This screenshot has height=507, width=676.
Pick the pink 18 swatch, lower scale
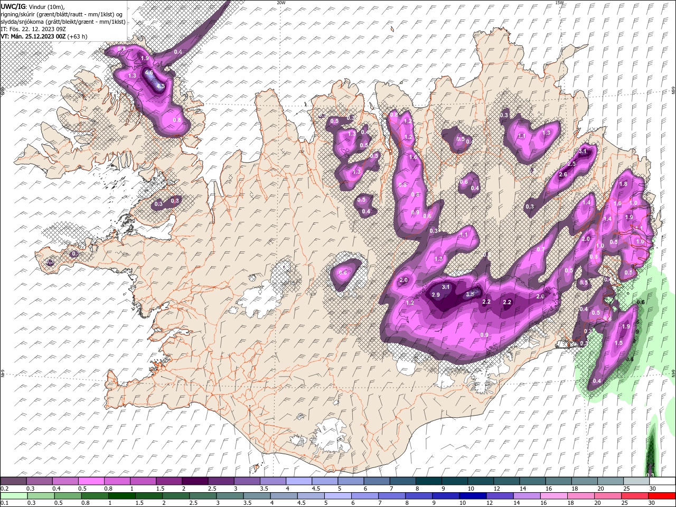[580, 496]
